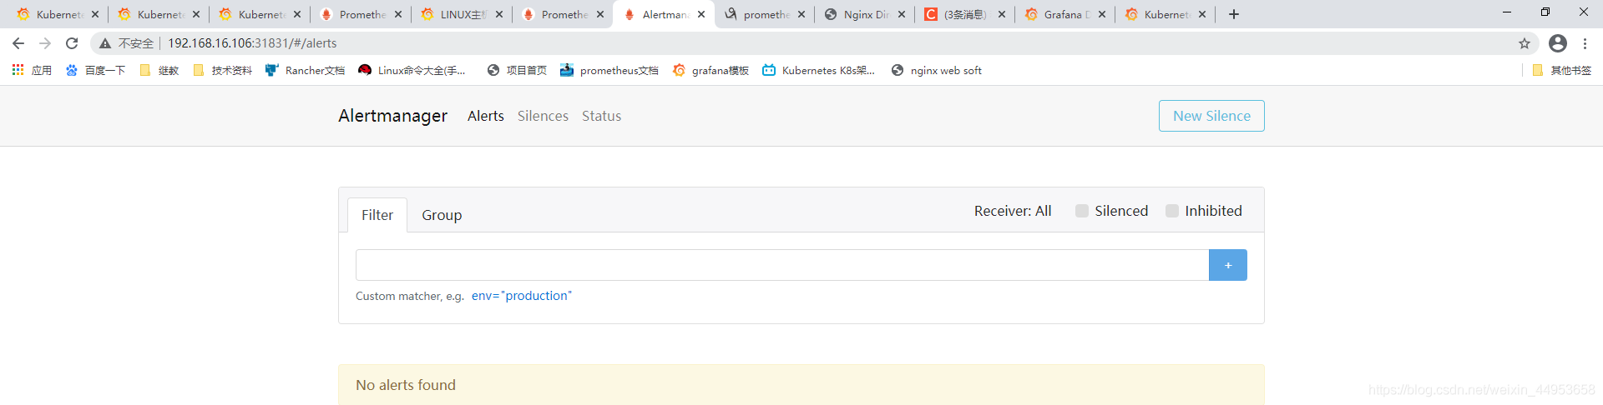This screenshot has width=1603, height=405.
Task: Open the 继教 bookmarks folder
Action: point(159,70)
